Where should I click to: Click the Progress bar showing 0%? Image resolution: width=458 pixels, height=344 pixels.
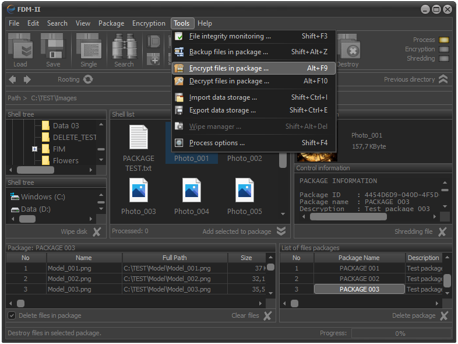(x=401, y=334)
